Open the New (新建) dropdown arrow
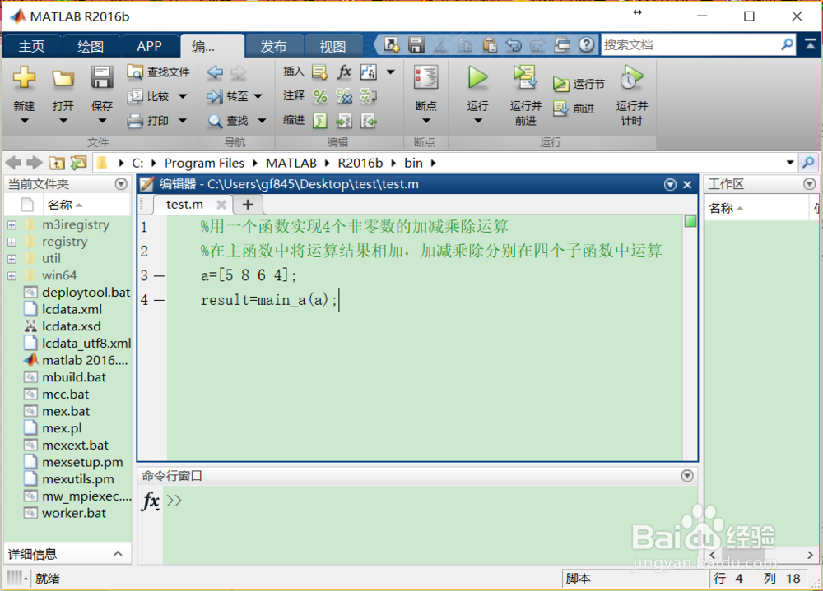Viewport: 823px width, 591px height. pyautogui.click(x=24, y=121)
